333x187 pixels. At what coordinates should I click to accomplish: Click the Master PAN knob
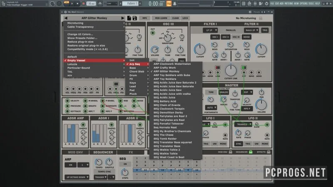(261, 93)
